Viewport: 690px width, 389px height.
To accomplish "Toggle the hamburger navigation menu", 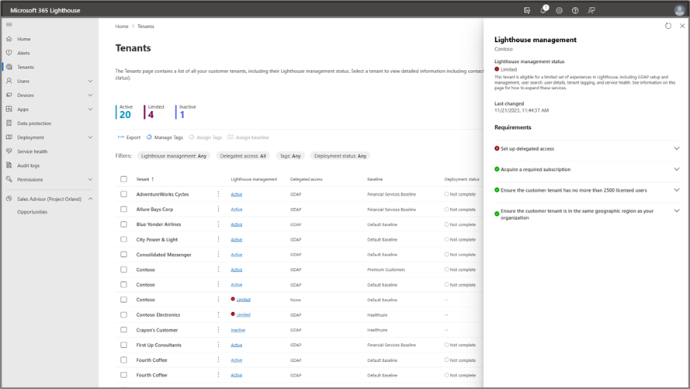I will click(9, 25).
